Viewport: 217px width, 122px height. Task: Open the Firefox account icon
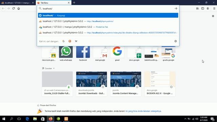pos(208,8)
